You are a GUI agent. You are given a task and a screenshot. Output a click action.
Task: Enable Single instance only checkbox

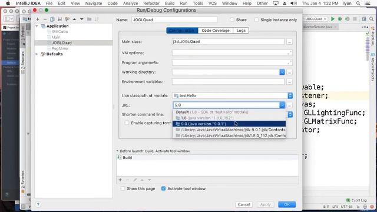click(x=257, y=19)
